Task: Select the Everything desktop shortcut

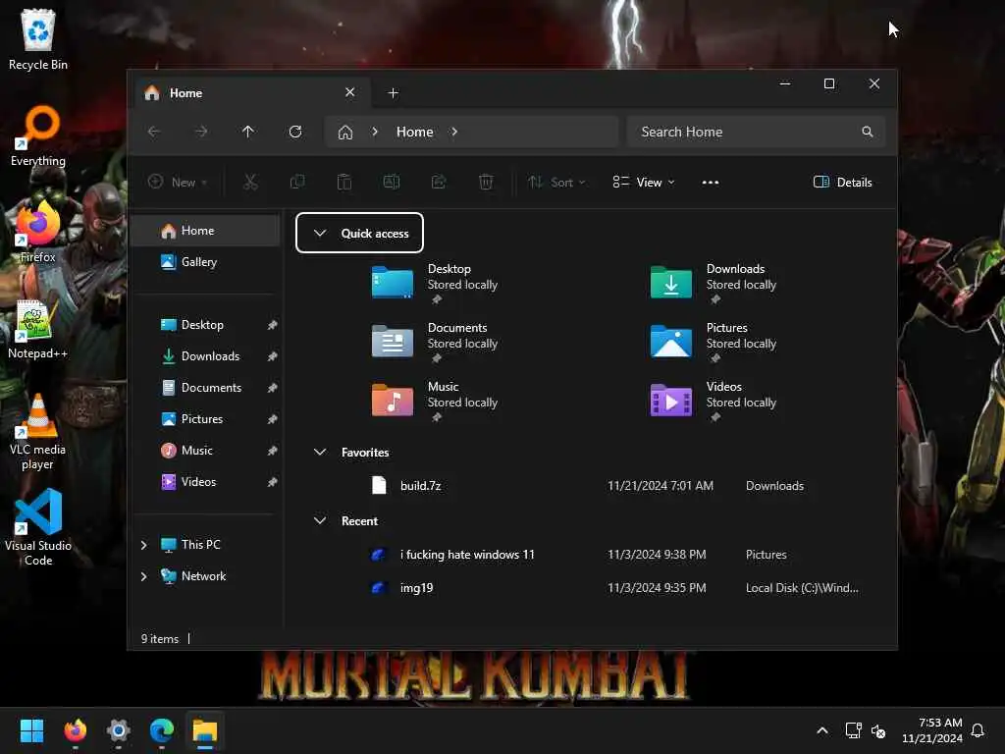Action: [x=38, y=136]
